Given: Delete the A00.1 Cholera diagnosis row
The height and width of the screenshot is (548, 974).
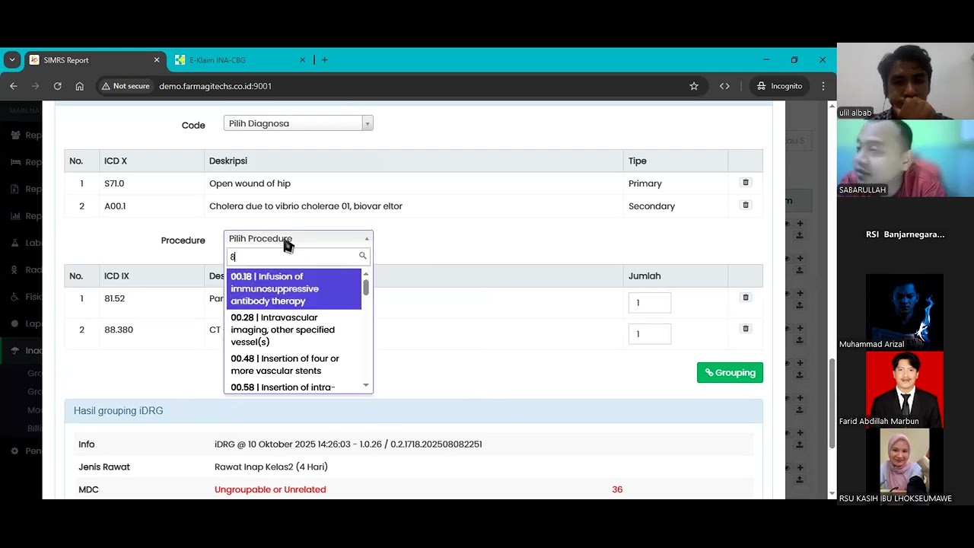Looking at the screenshot, I should (746, 205).
